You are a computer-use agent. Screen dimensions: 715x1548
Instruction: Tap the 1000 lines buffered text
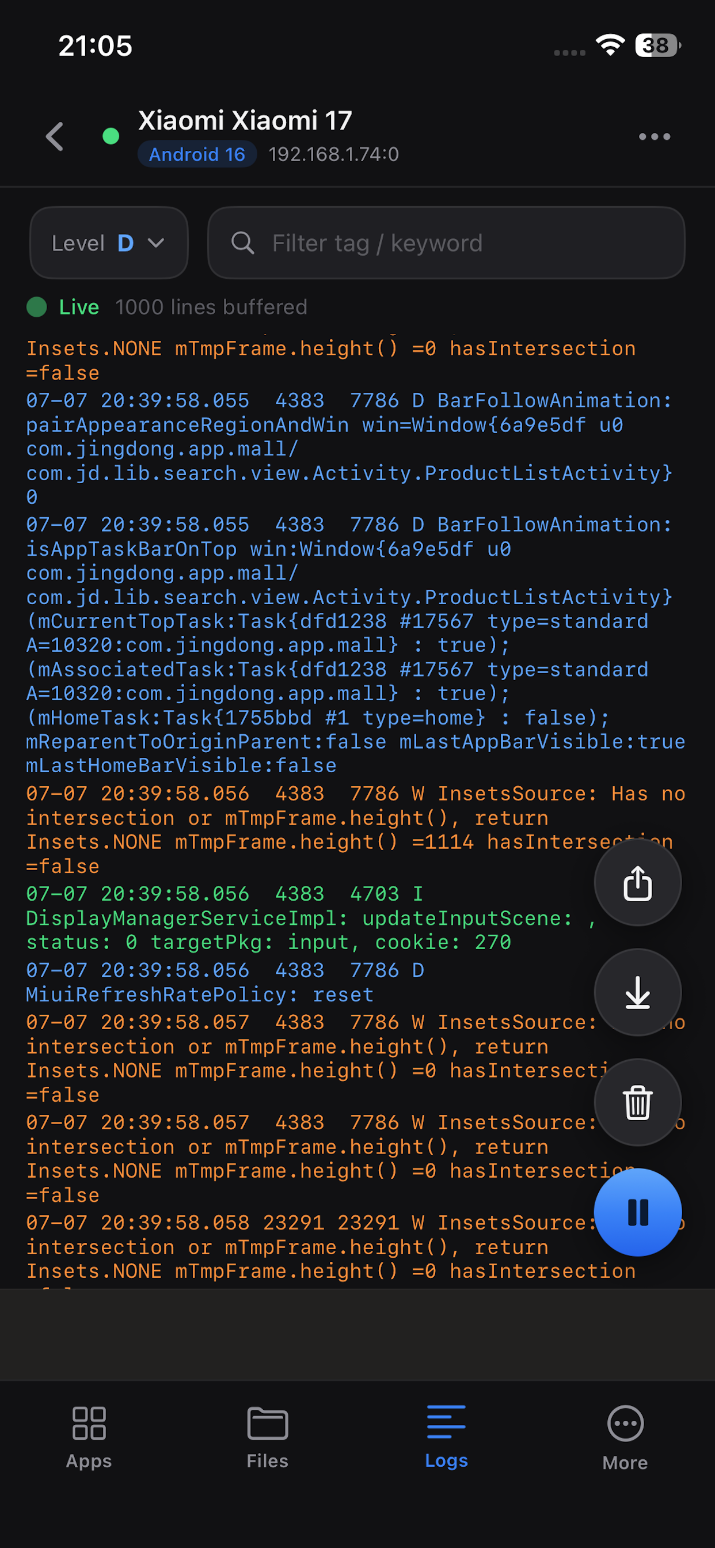[211, 307]
